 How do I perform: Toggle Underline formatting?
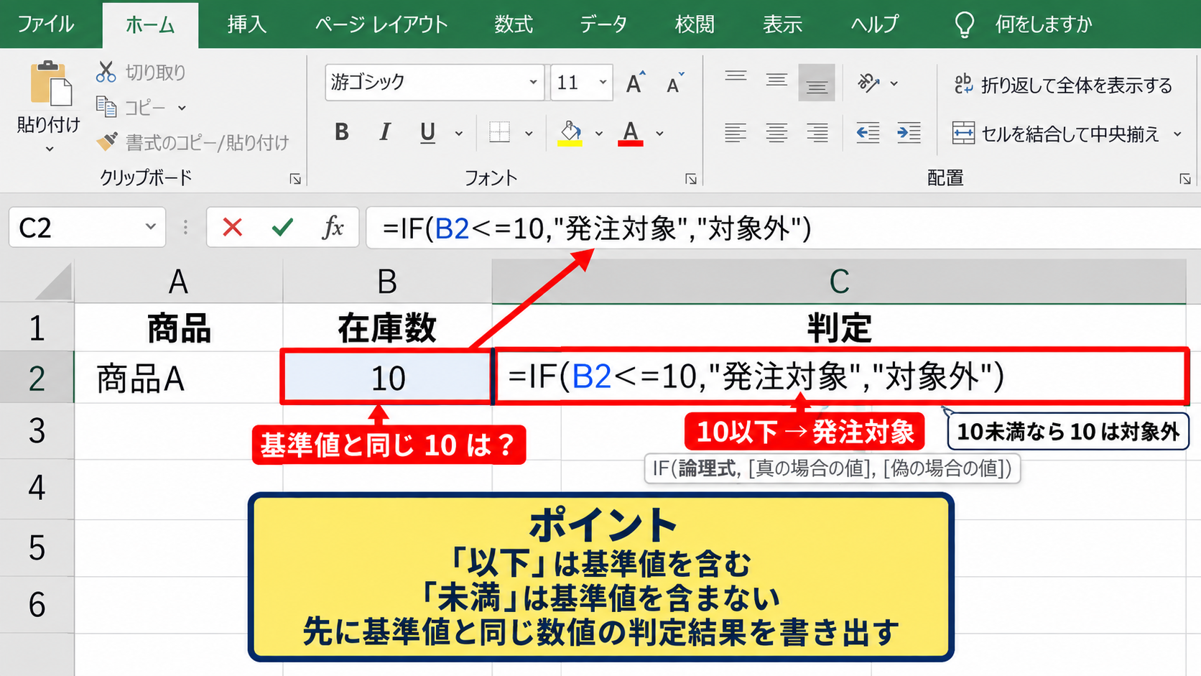pos(428,133)
